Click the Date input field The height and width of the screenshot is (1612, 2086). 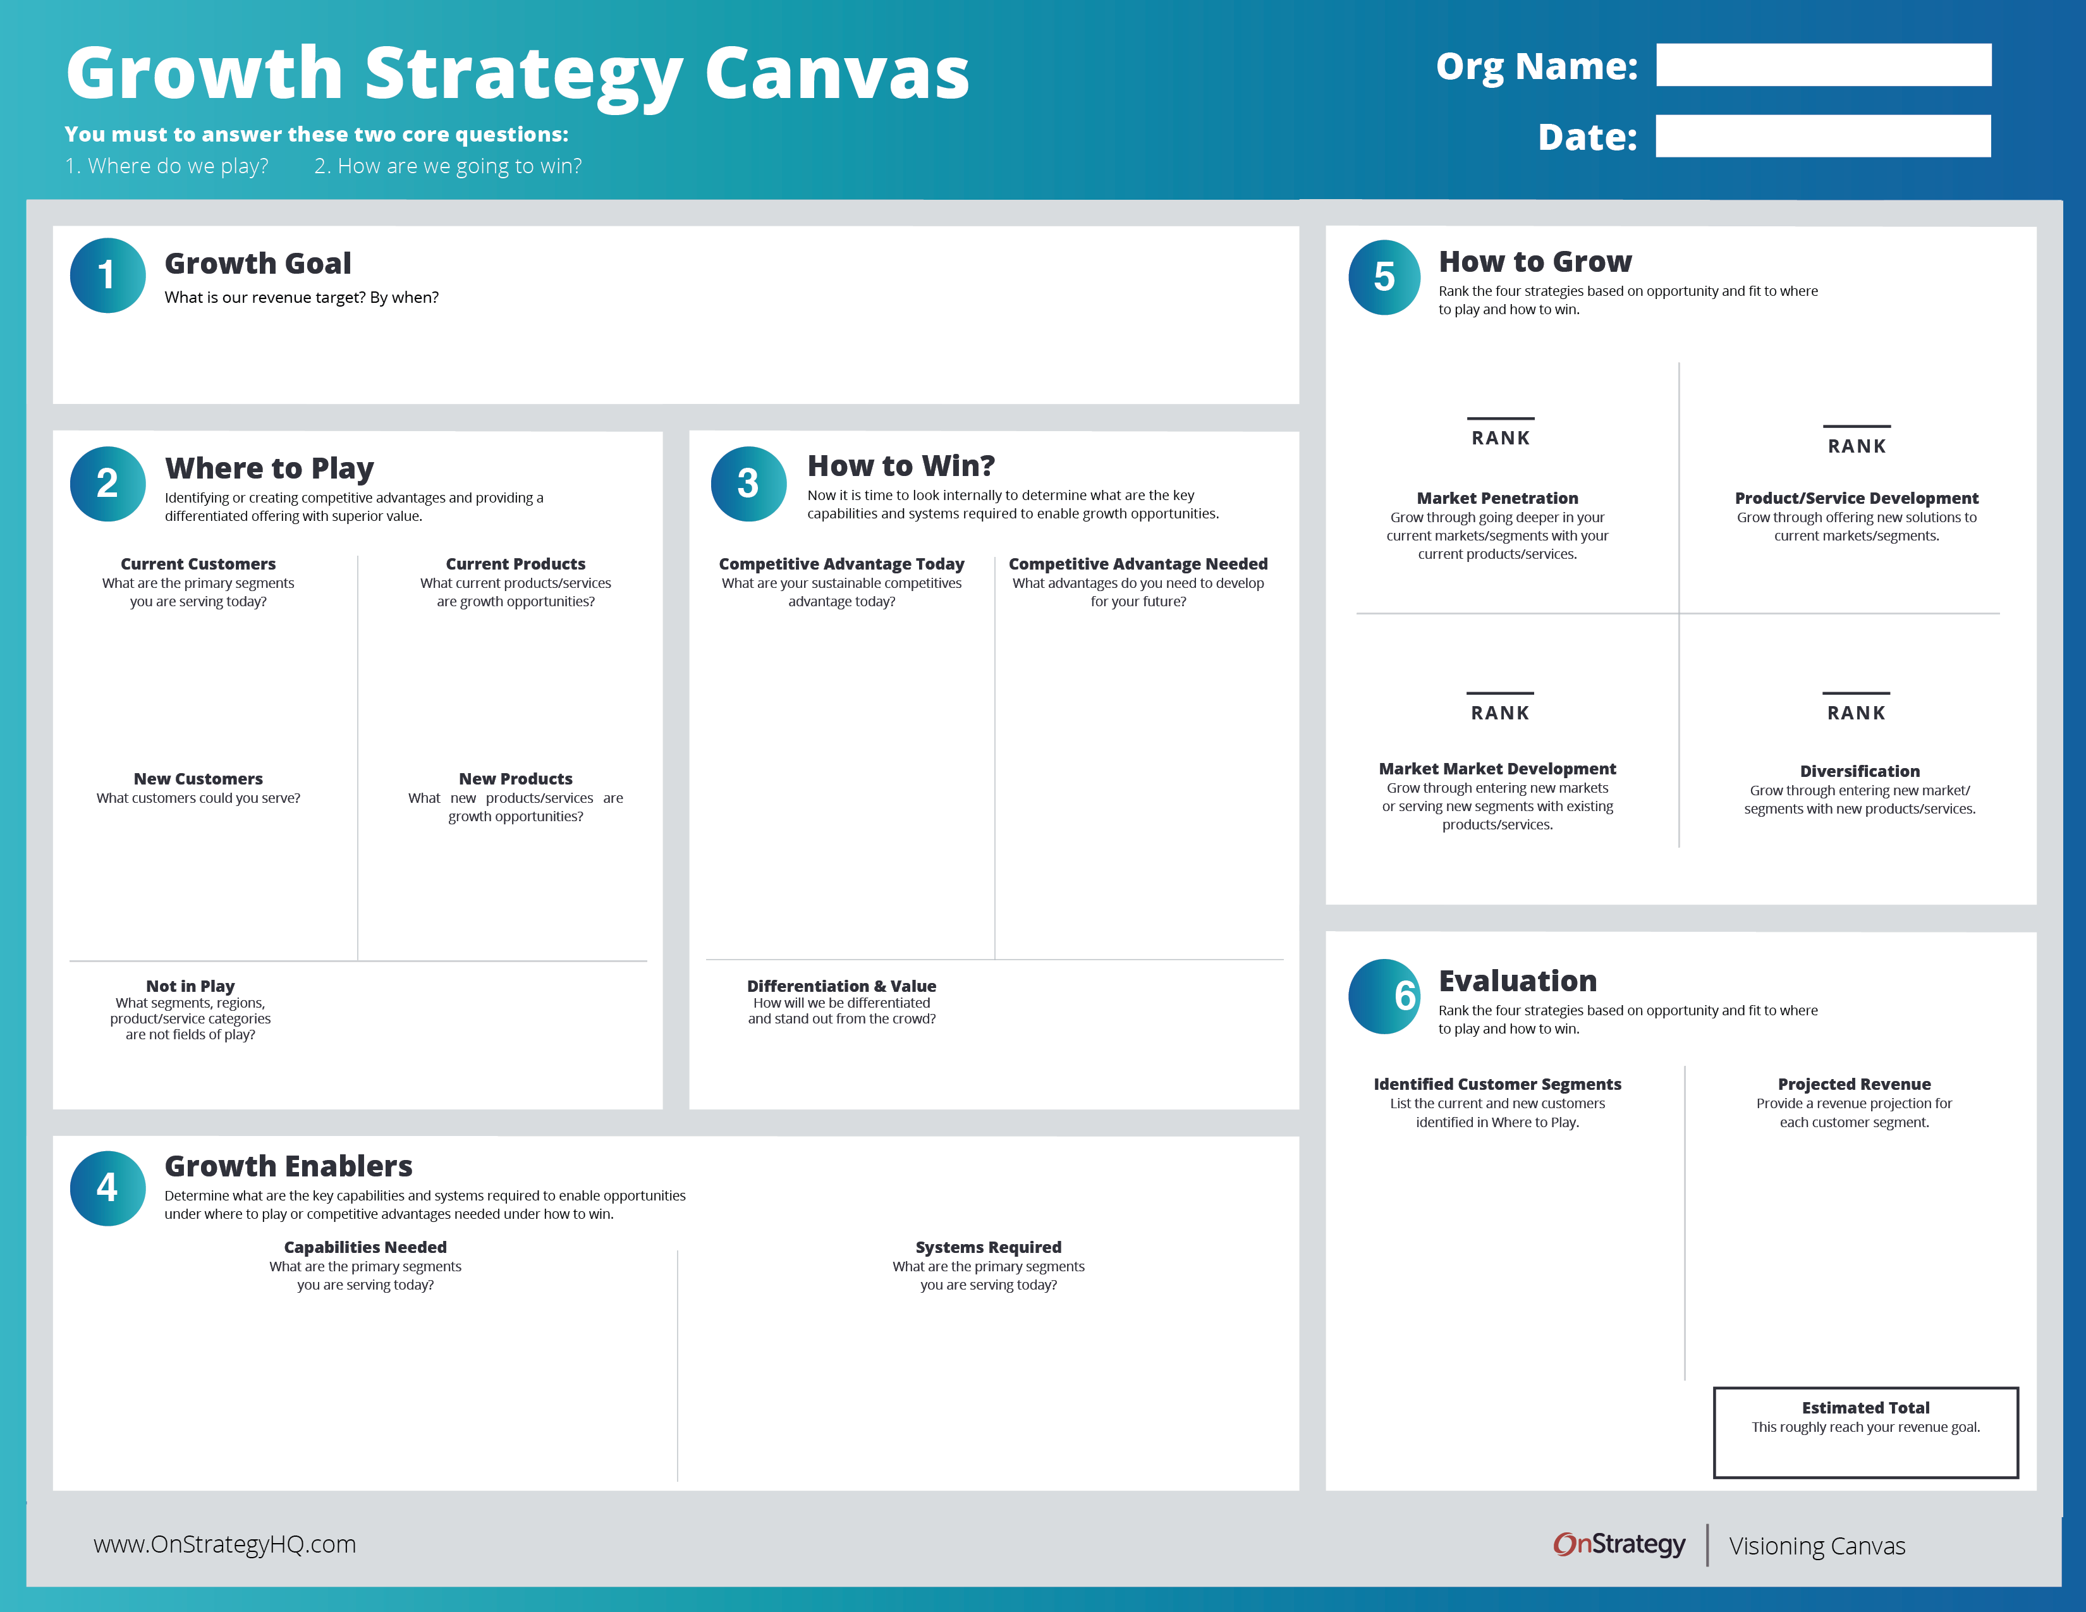pos(1823,136)
